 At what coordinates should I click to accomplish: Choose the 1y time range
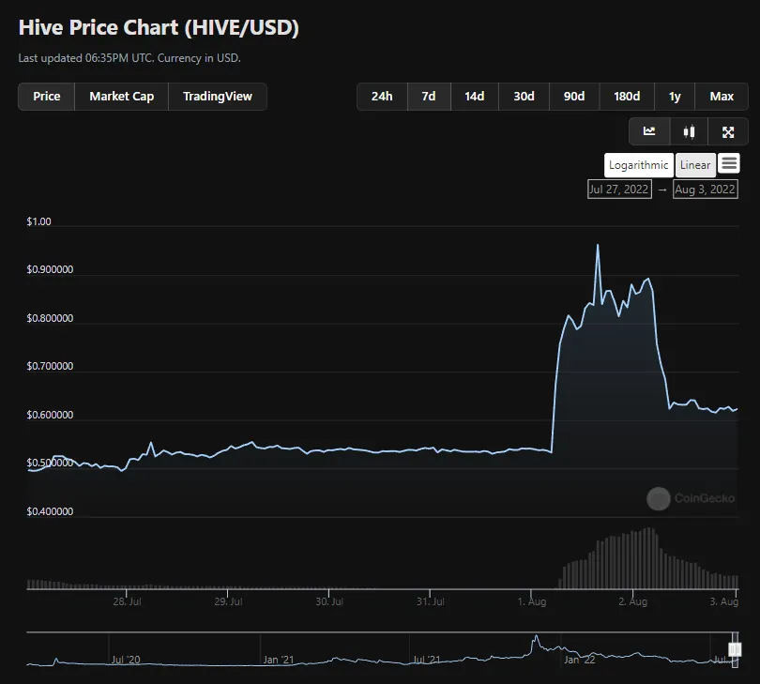tap(675, 97)
